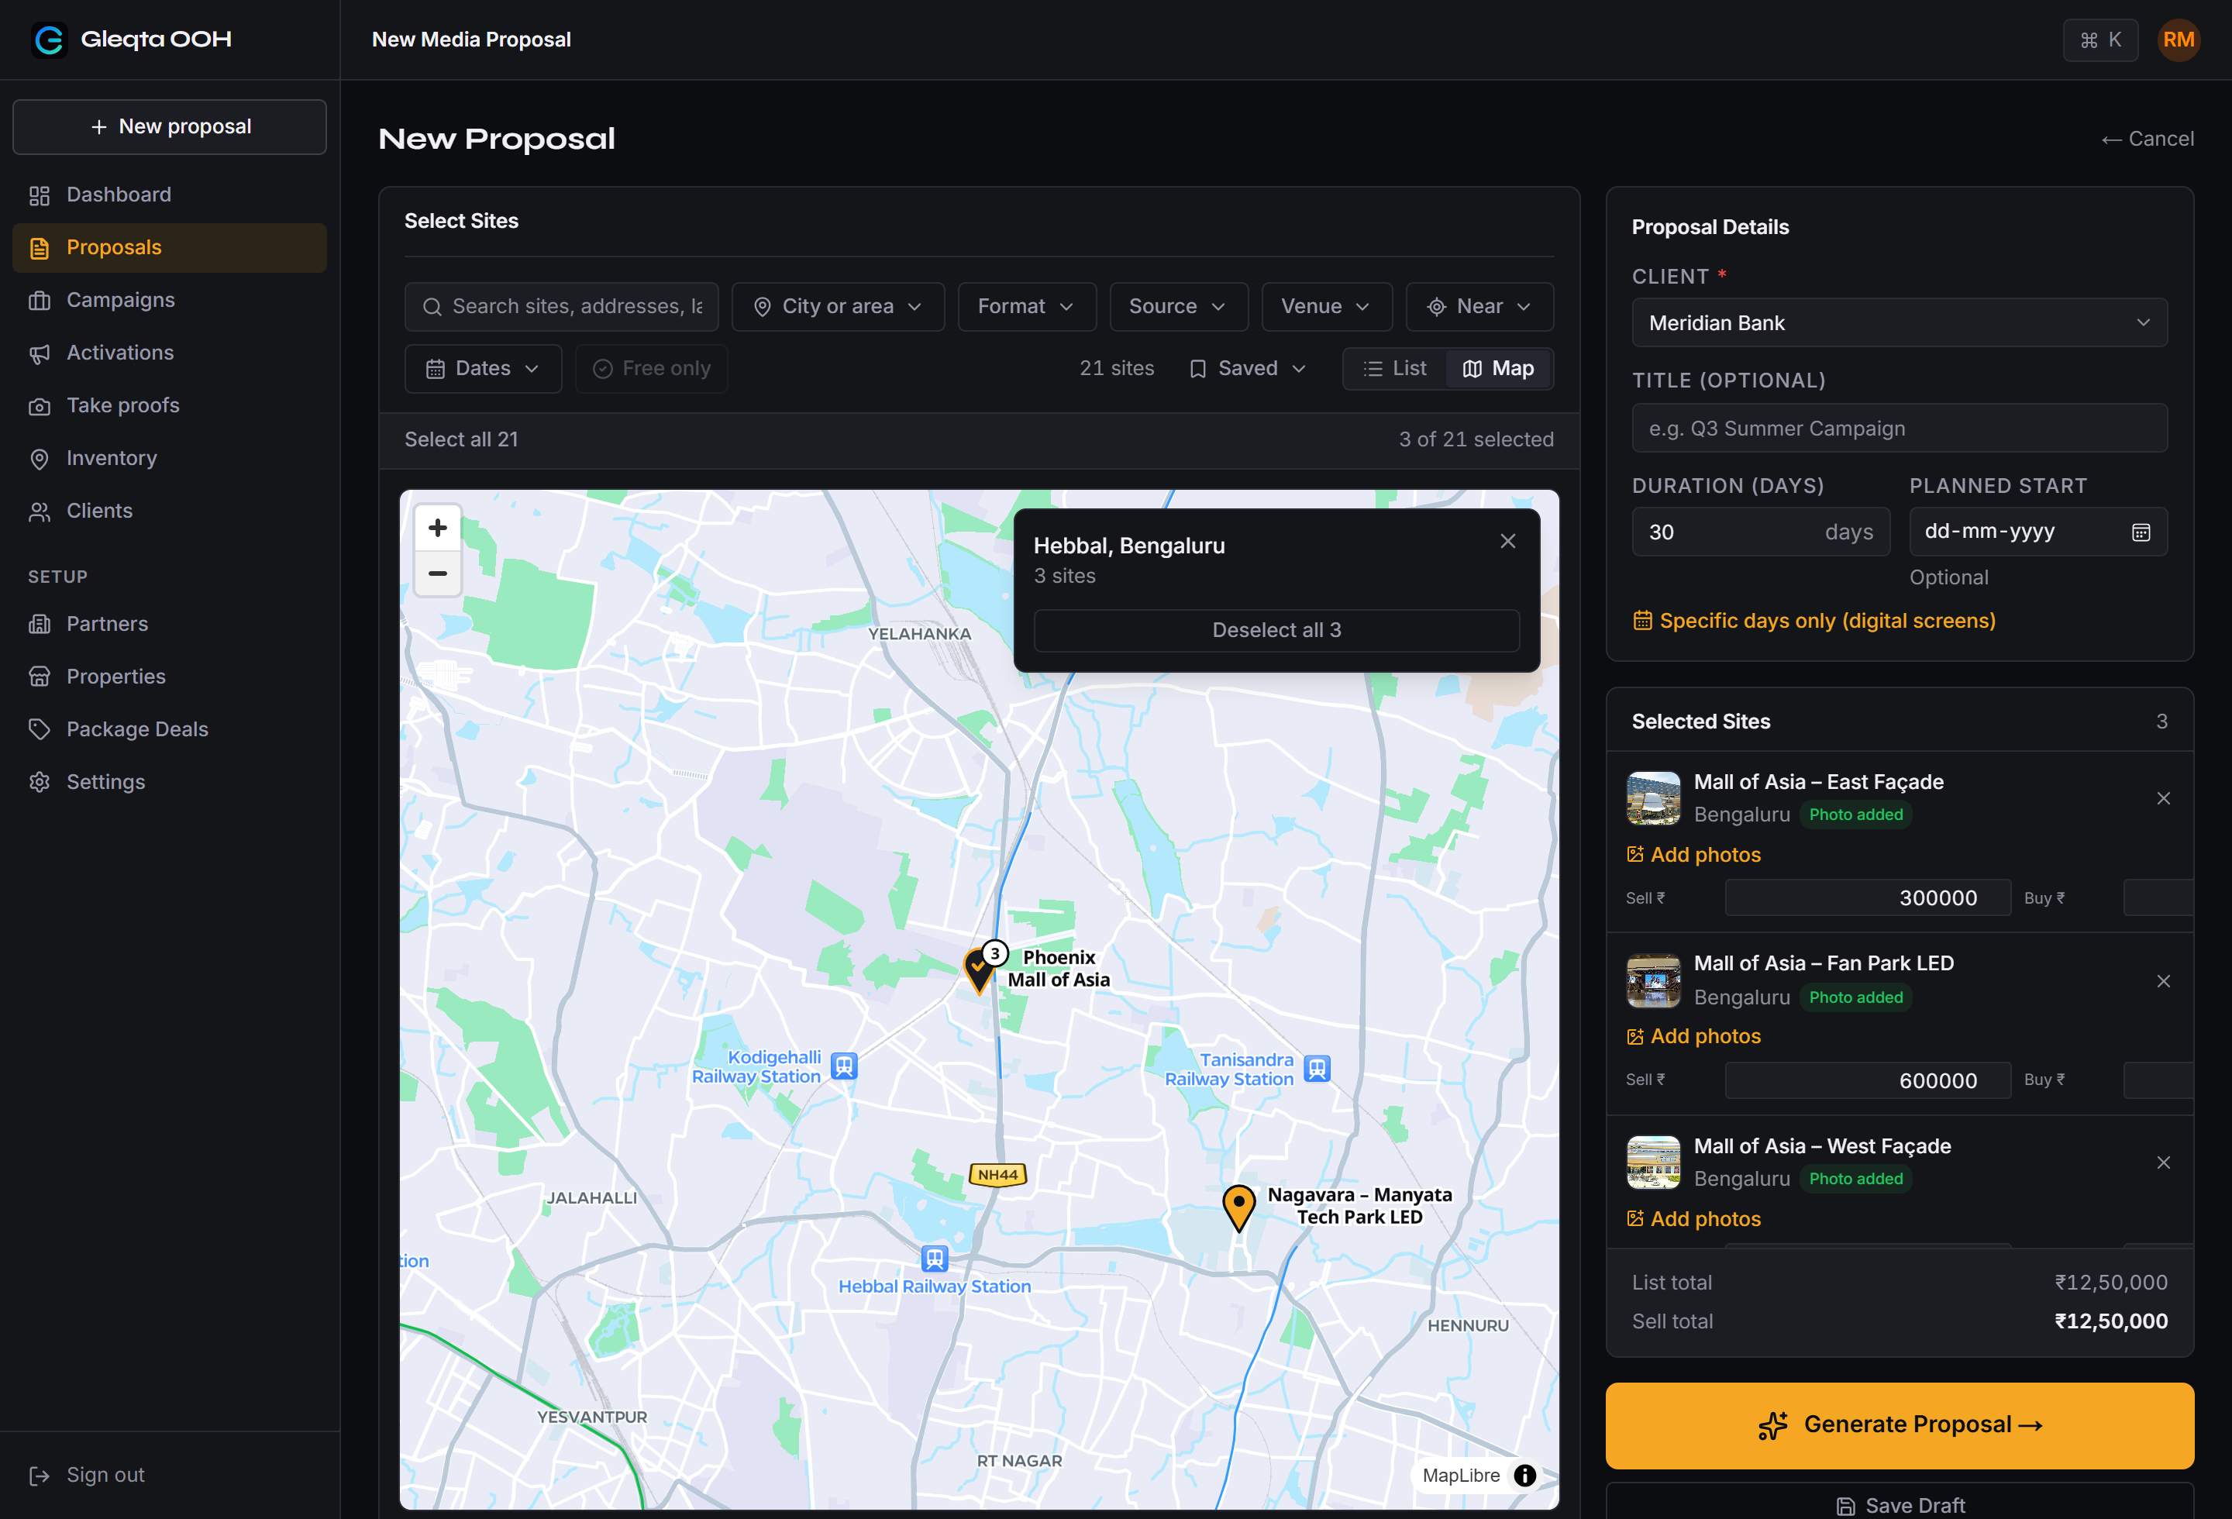Enable specific days only for digital screens
Image resolution: width=2232 pixels, height=1519 pixels.
pos(1814,620)
